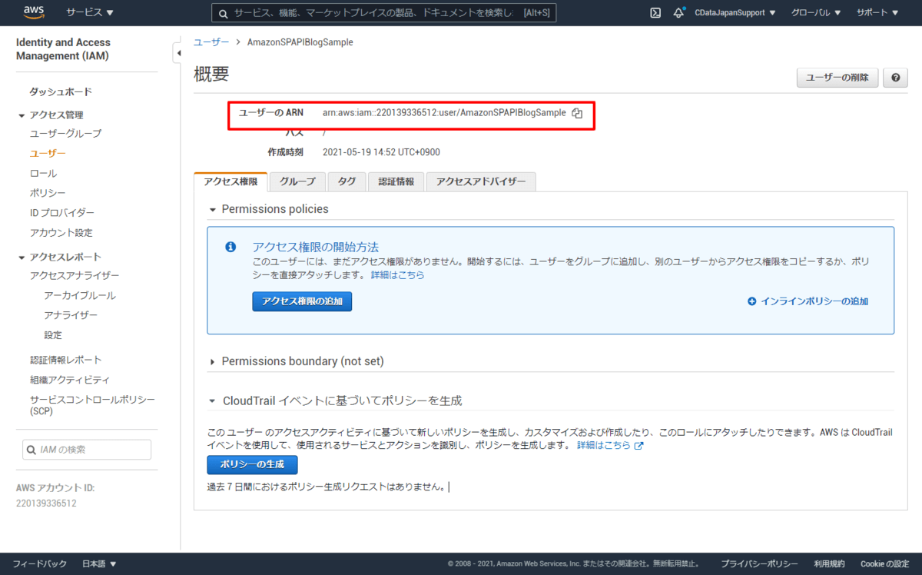Click plus icon for inline policy
Image resolution: width=922 pixels, height=575 pixels.
tap(751, 301)
